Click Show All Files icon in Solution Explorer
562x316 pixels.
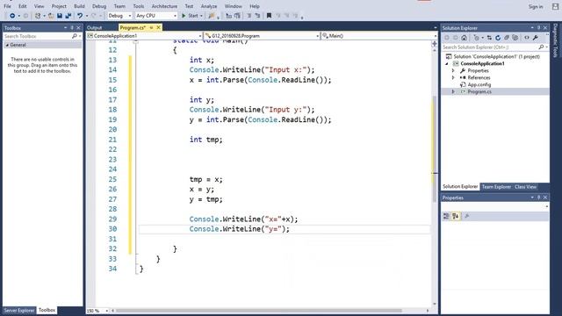(x=515, y=38)
